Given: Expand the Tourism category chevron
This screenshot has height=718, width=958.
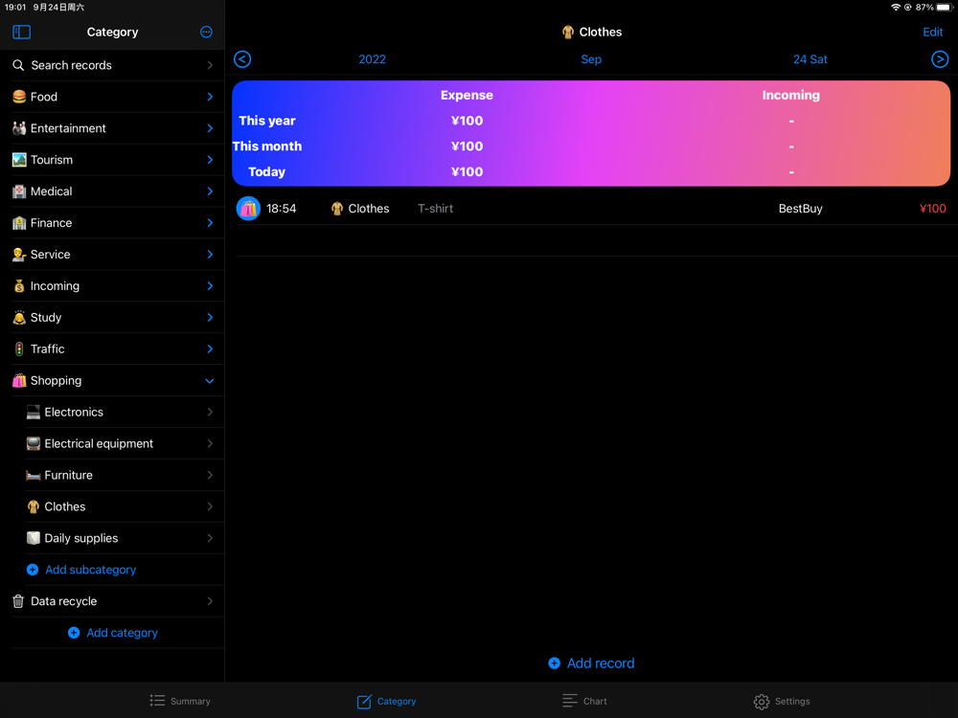Looking at the screenshot, I should pyautogui.click(x=210, y=160).
